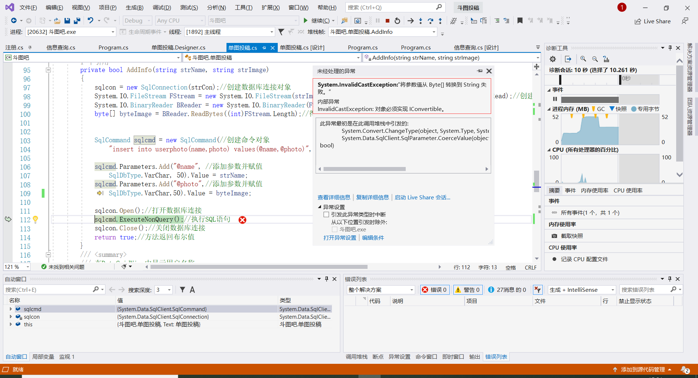
Task: Stop debugging with red square icon
Action: [x=388, y=21]
